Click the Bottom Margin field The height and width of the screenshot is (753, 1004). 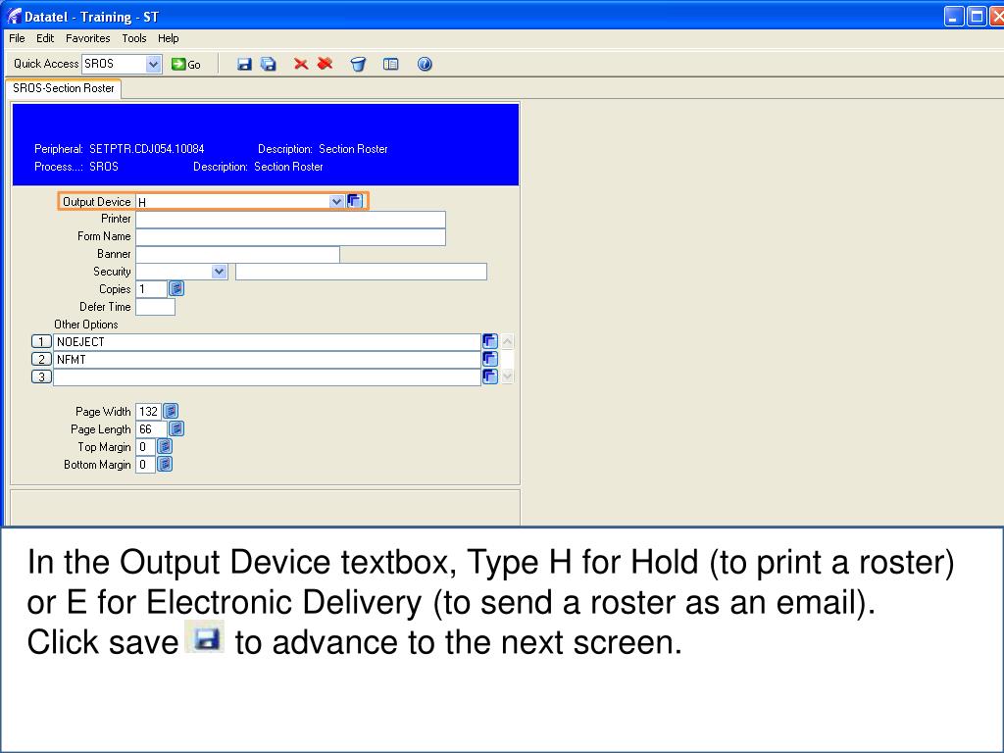pyautogui.click(x=145, y=465)
